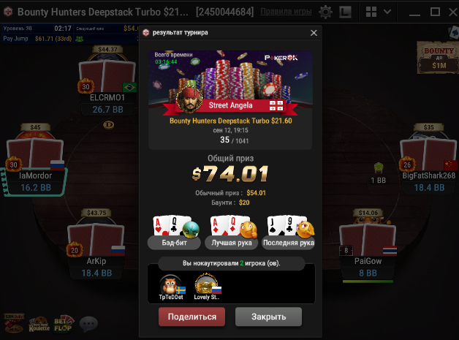Open the chat speech bubble icon

[x=88, y=324]
